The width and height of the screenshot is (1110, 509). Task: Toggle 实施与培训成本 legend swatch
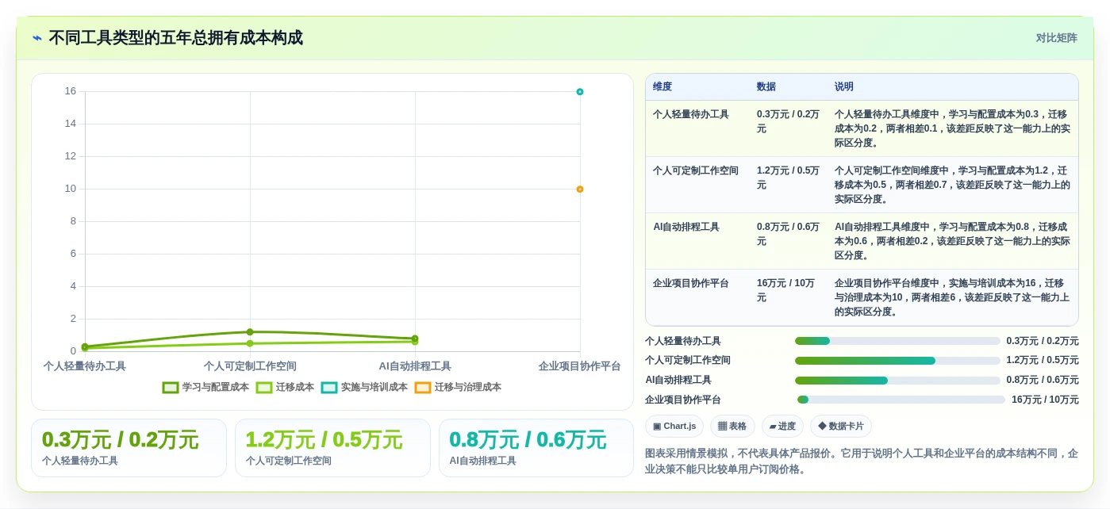pos(329,388)
